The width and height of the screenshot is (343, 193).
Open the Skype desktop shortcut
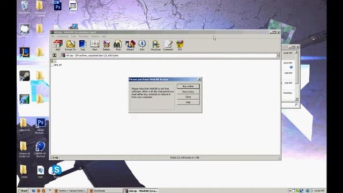(57, 172)
